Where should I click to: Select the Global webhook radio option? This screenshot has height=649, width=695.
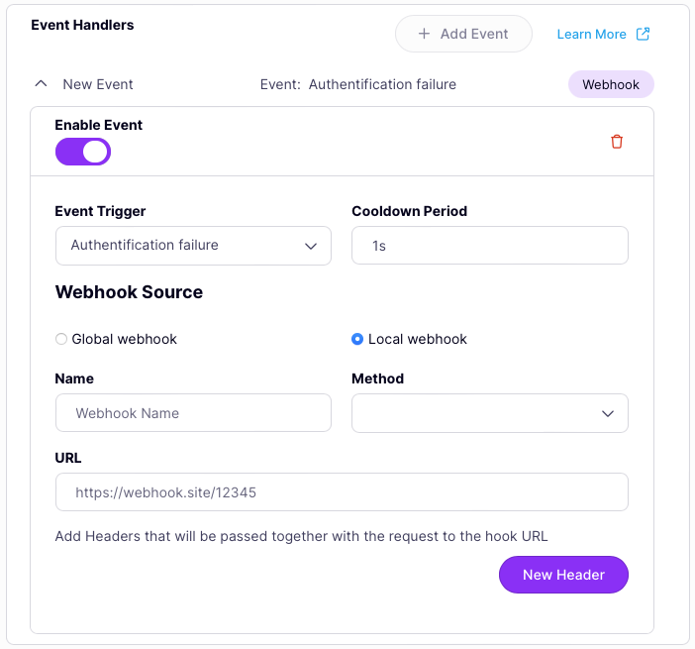[x=61, y=339]
